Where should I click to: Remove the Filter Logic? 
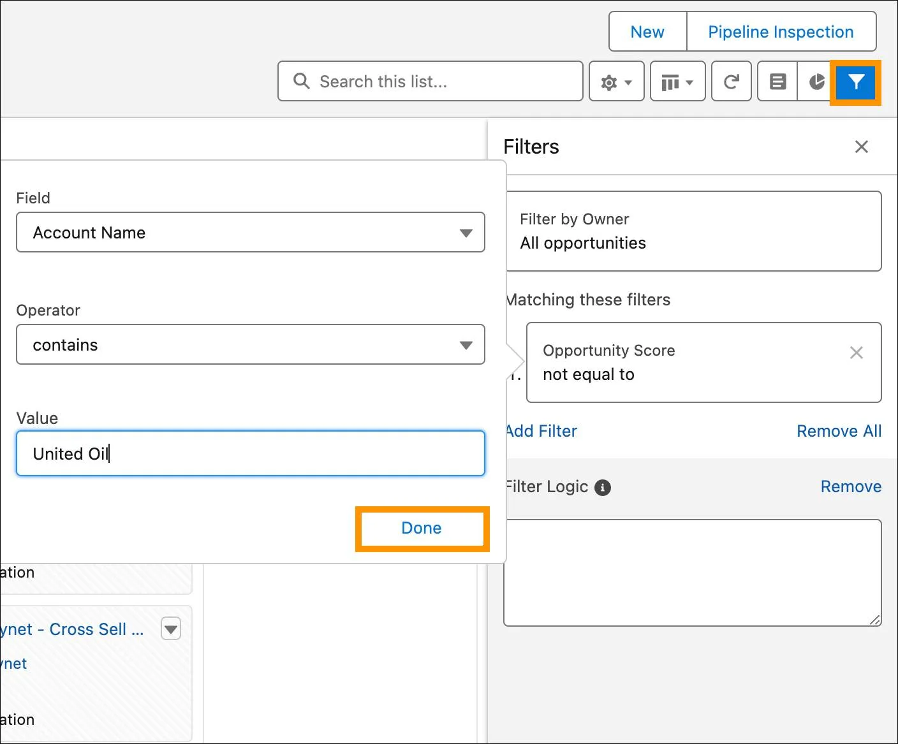point(851,487)
